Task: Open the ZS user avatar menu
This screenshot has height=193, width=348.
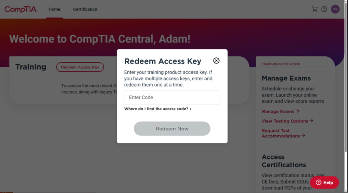Action: [x=335, y=9]
